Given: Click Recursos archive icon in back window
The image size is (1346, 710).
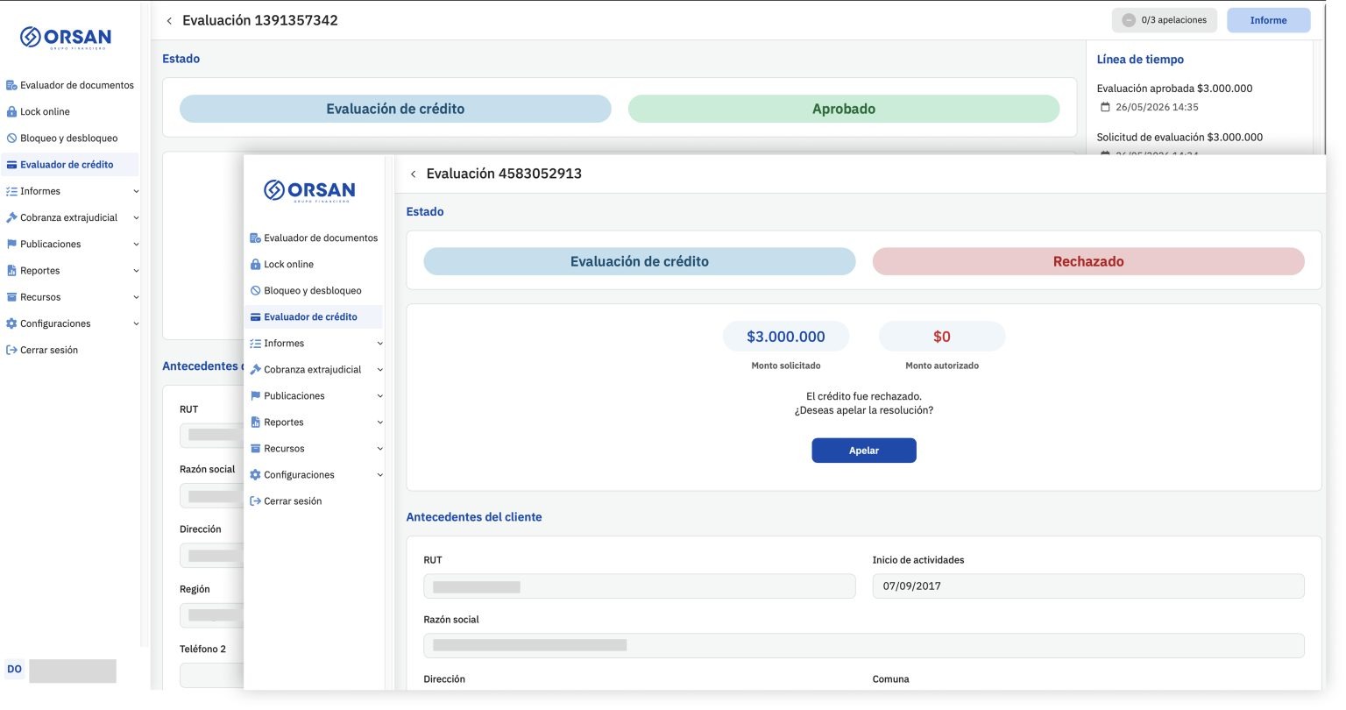Looking at the screenshot, I should 11,297.
